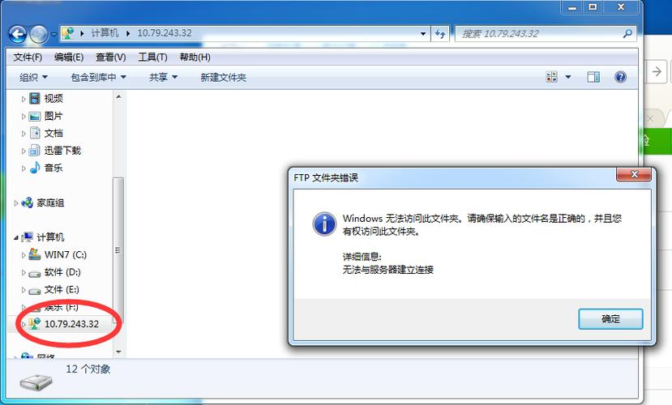672x405 pixels.
Task: Click the change view icon
Action: [x=551, y=77]
